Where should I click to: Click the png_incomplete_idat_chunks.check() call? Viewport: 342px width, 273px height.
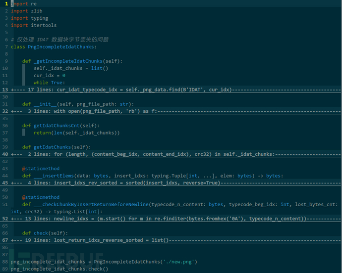coord(59,269)
